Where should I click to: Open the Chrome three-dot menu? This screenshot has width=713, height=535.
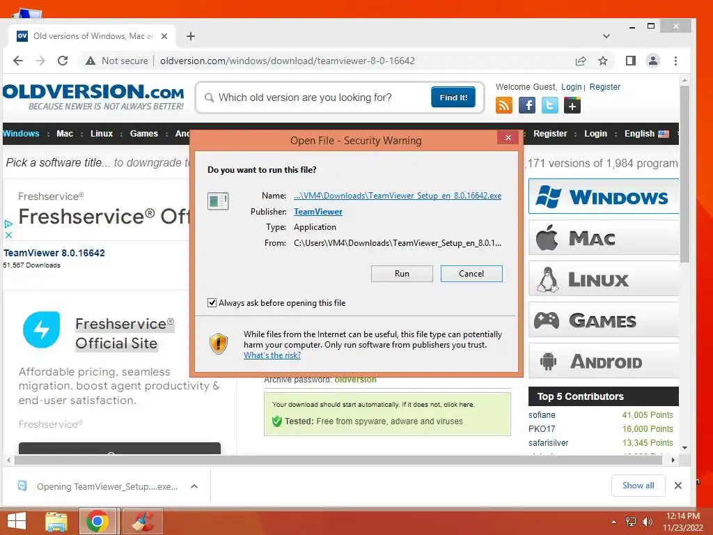675,61
